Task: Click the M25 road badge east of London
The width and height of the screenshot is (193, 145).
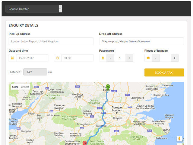Action: tap(130, 107)
